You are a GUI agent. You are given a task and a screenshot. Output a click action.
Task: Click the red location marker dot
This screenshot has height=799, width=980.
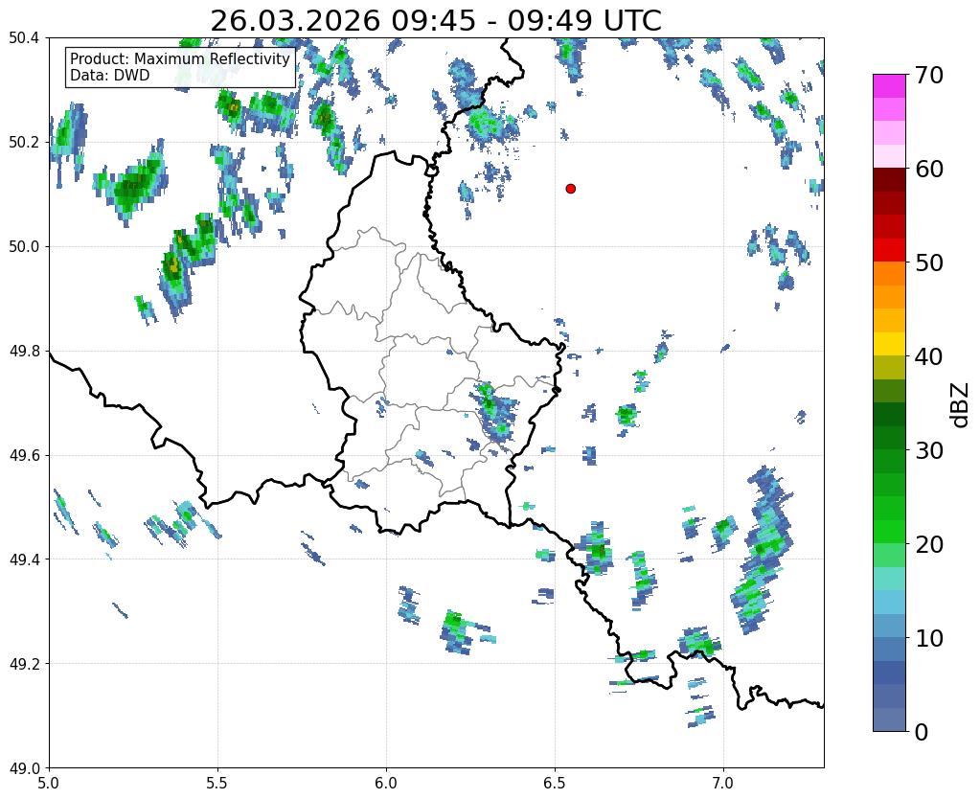pyautogui.click(x=570, y=189)
